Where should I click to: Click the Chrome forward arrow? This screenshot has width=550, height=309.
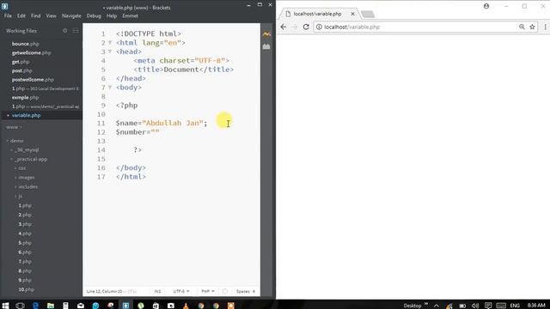tap(295, 27)
